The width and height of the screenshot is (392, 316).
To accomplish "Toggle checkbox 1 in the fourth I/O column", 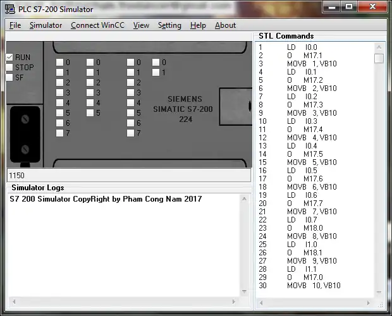I will [x=156, y=73].
